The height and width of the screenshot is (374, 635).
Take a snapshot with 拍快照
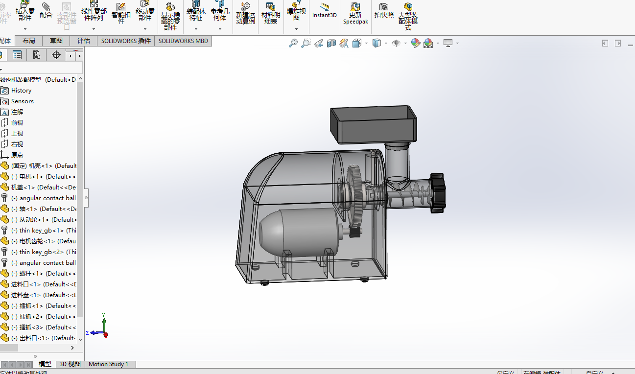[384, 10]
